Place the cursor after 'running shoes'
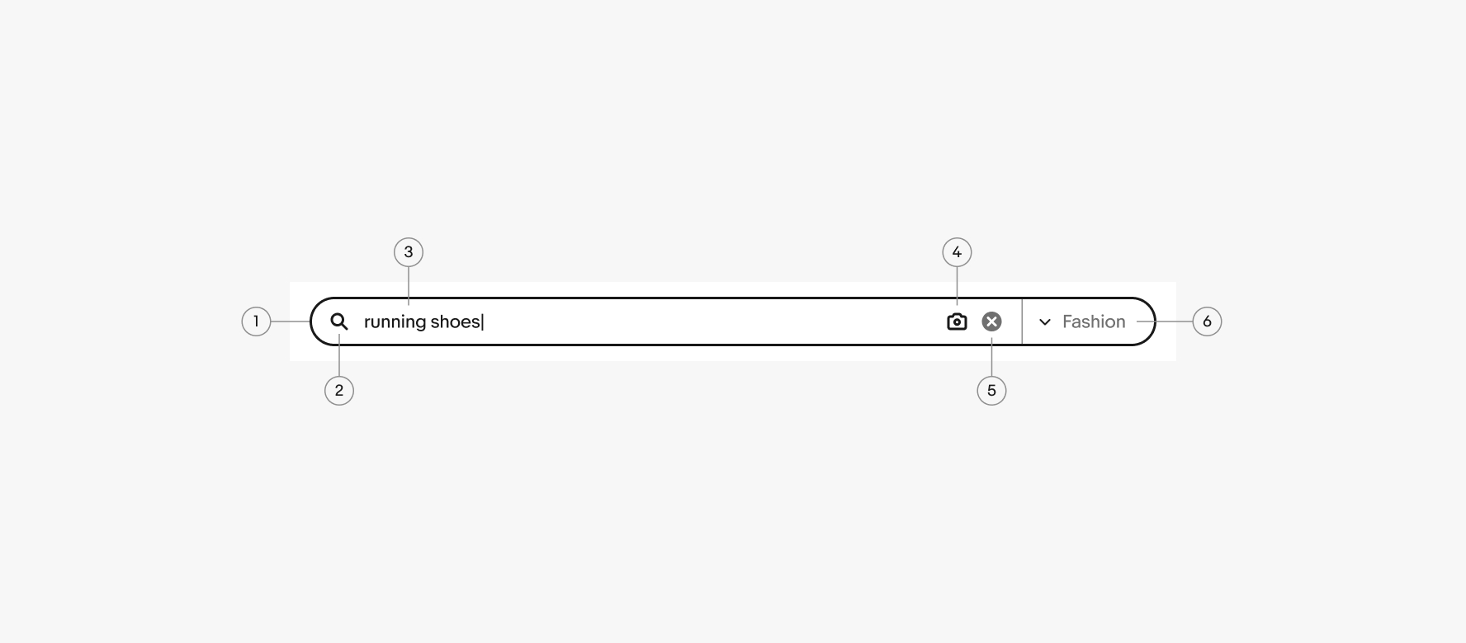1466x643 pixels. click(x=483, y=321)
